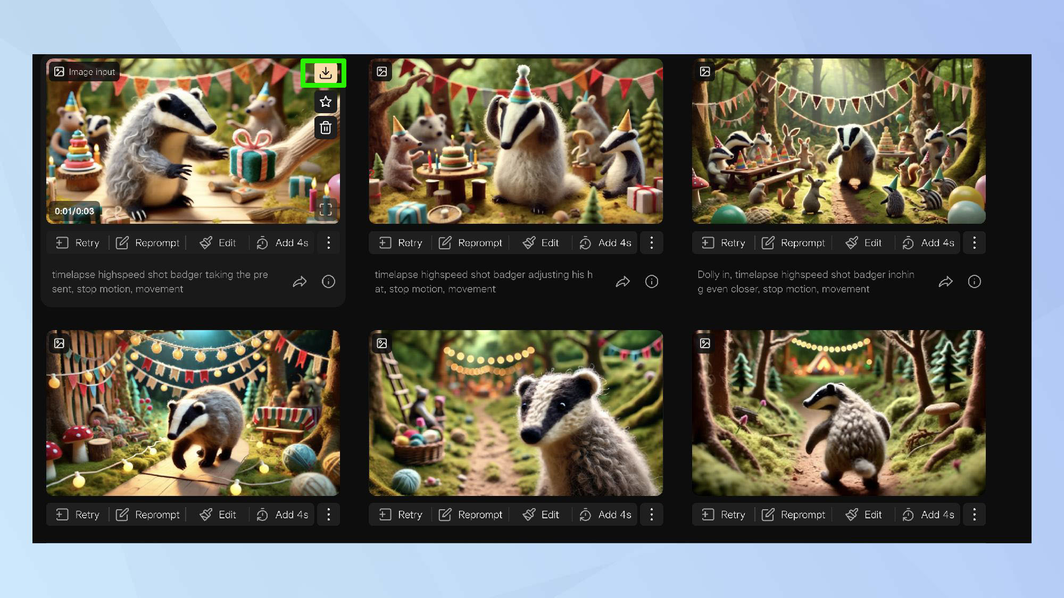This screenshot has width=1064, height=598.
Task: Click the image input icon on the top-middle video
Action: click(x=382, y=72)
